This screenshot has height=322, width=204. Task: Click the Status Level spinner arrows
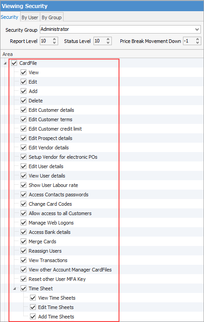108,41
